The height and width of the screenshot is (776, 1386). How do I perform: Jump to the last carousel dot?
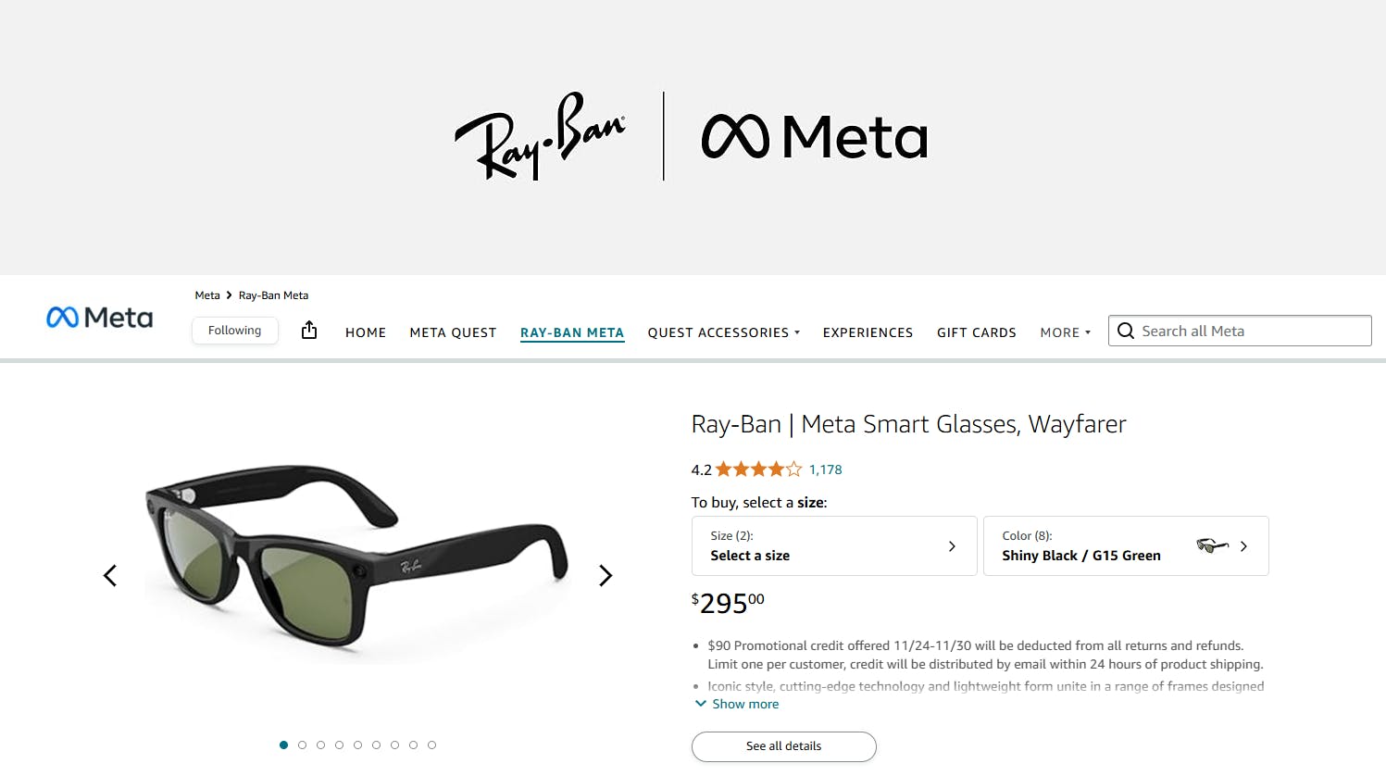click(x=431, y=745)
